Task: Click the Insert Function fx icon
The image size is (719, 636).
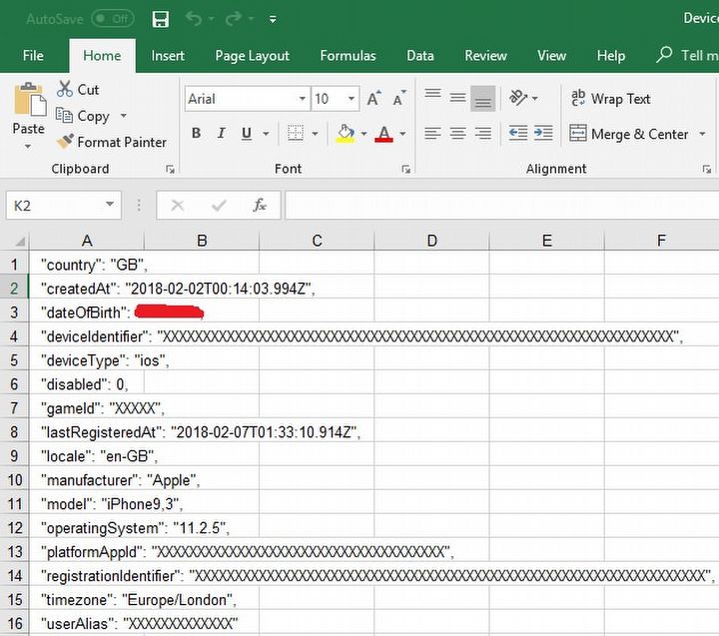Action: click(260, 205)
